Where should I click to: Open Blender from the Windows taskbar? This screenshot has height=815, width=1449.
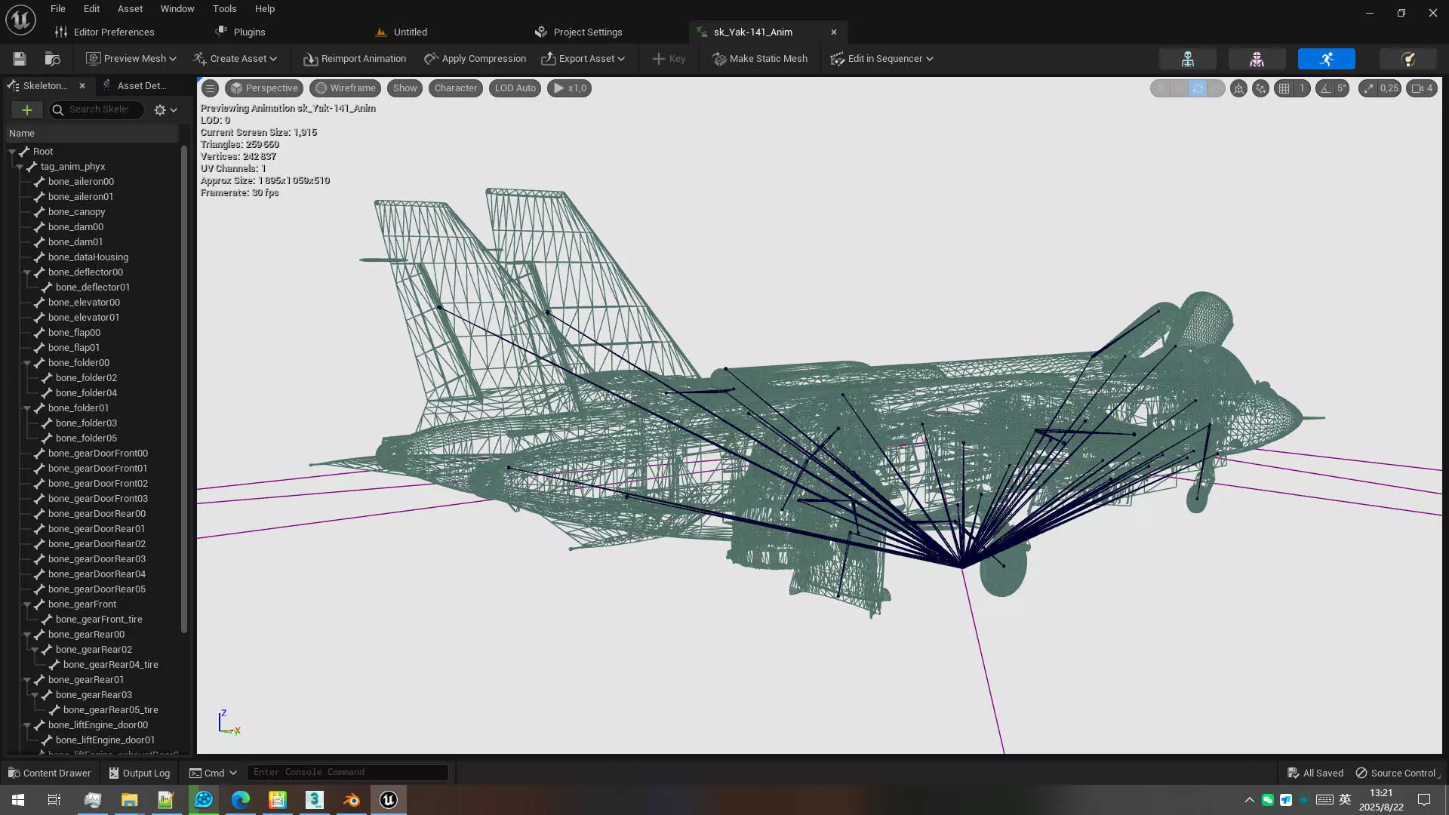click(x=352, y=800)
